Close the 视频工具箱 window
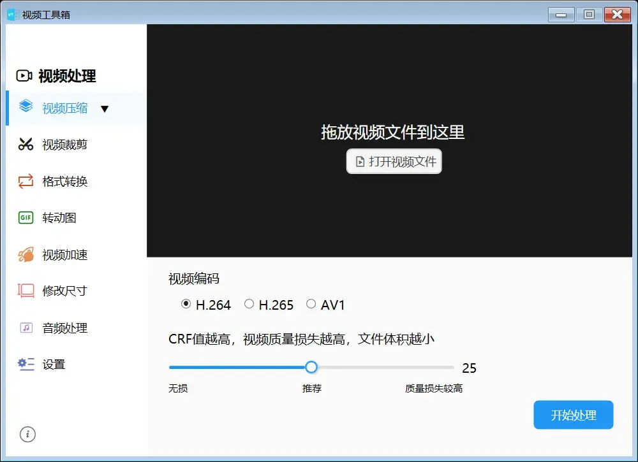Image resolution: width=638 pixels, height=462 pixels. tap(617, 15)
